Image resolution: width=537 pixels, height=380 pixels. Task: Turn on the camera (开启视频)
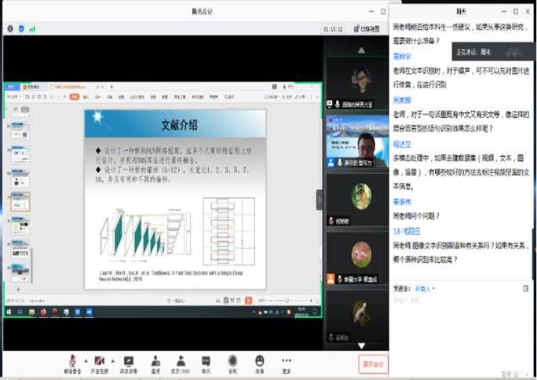(x=99, y=361)
